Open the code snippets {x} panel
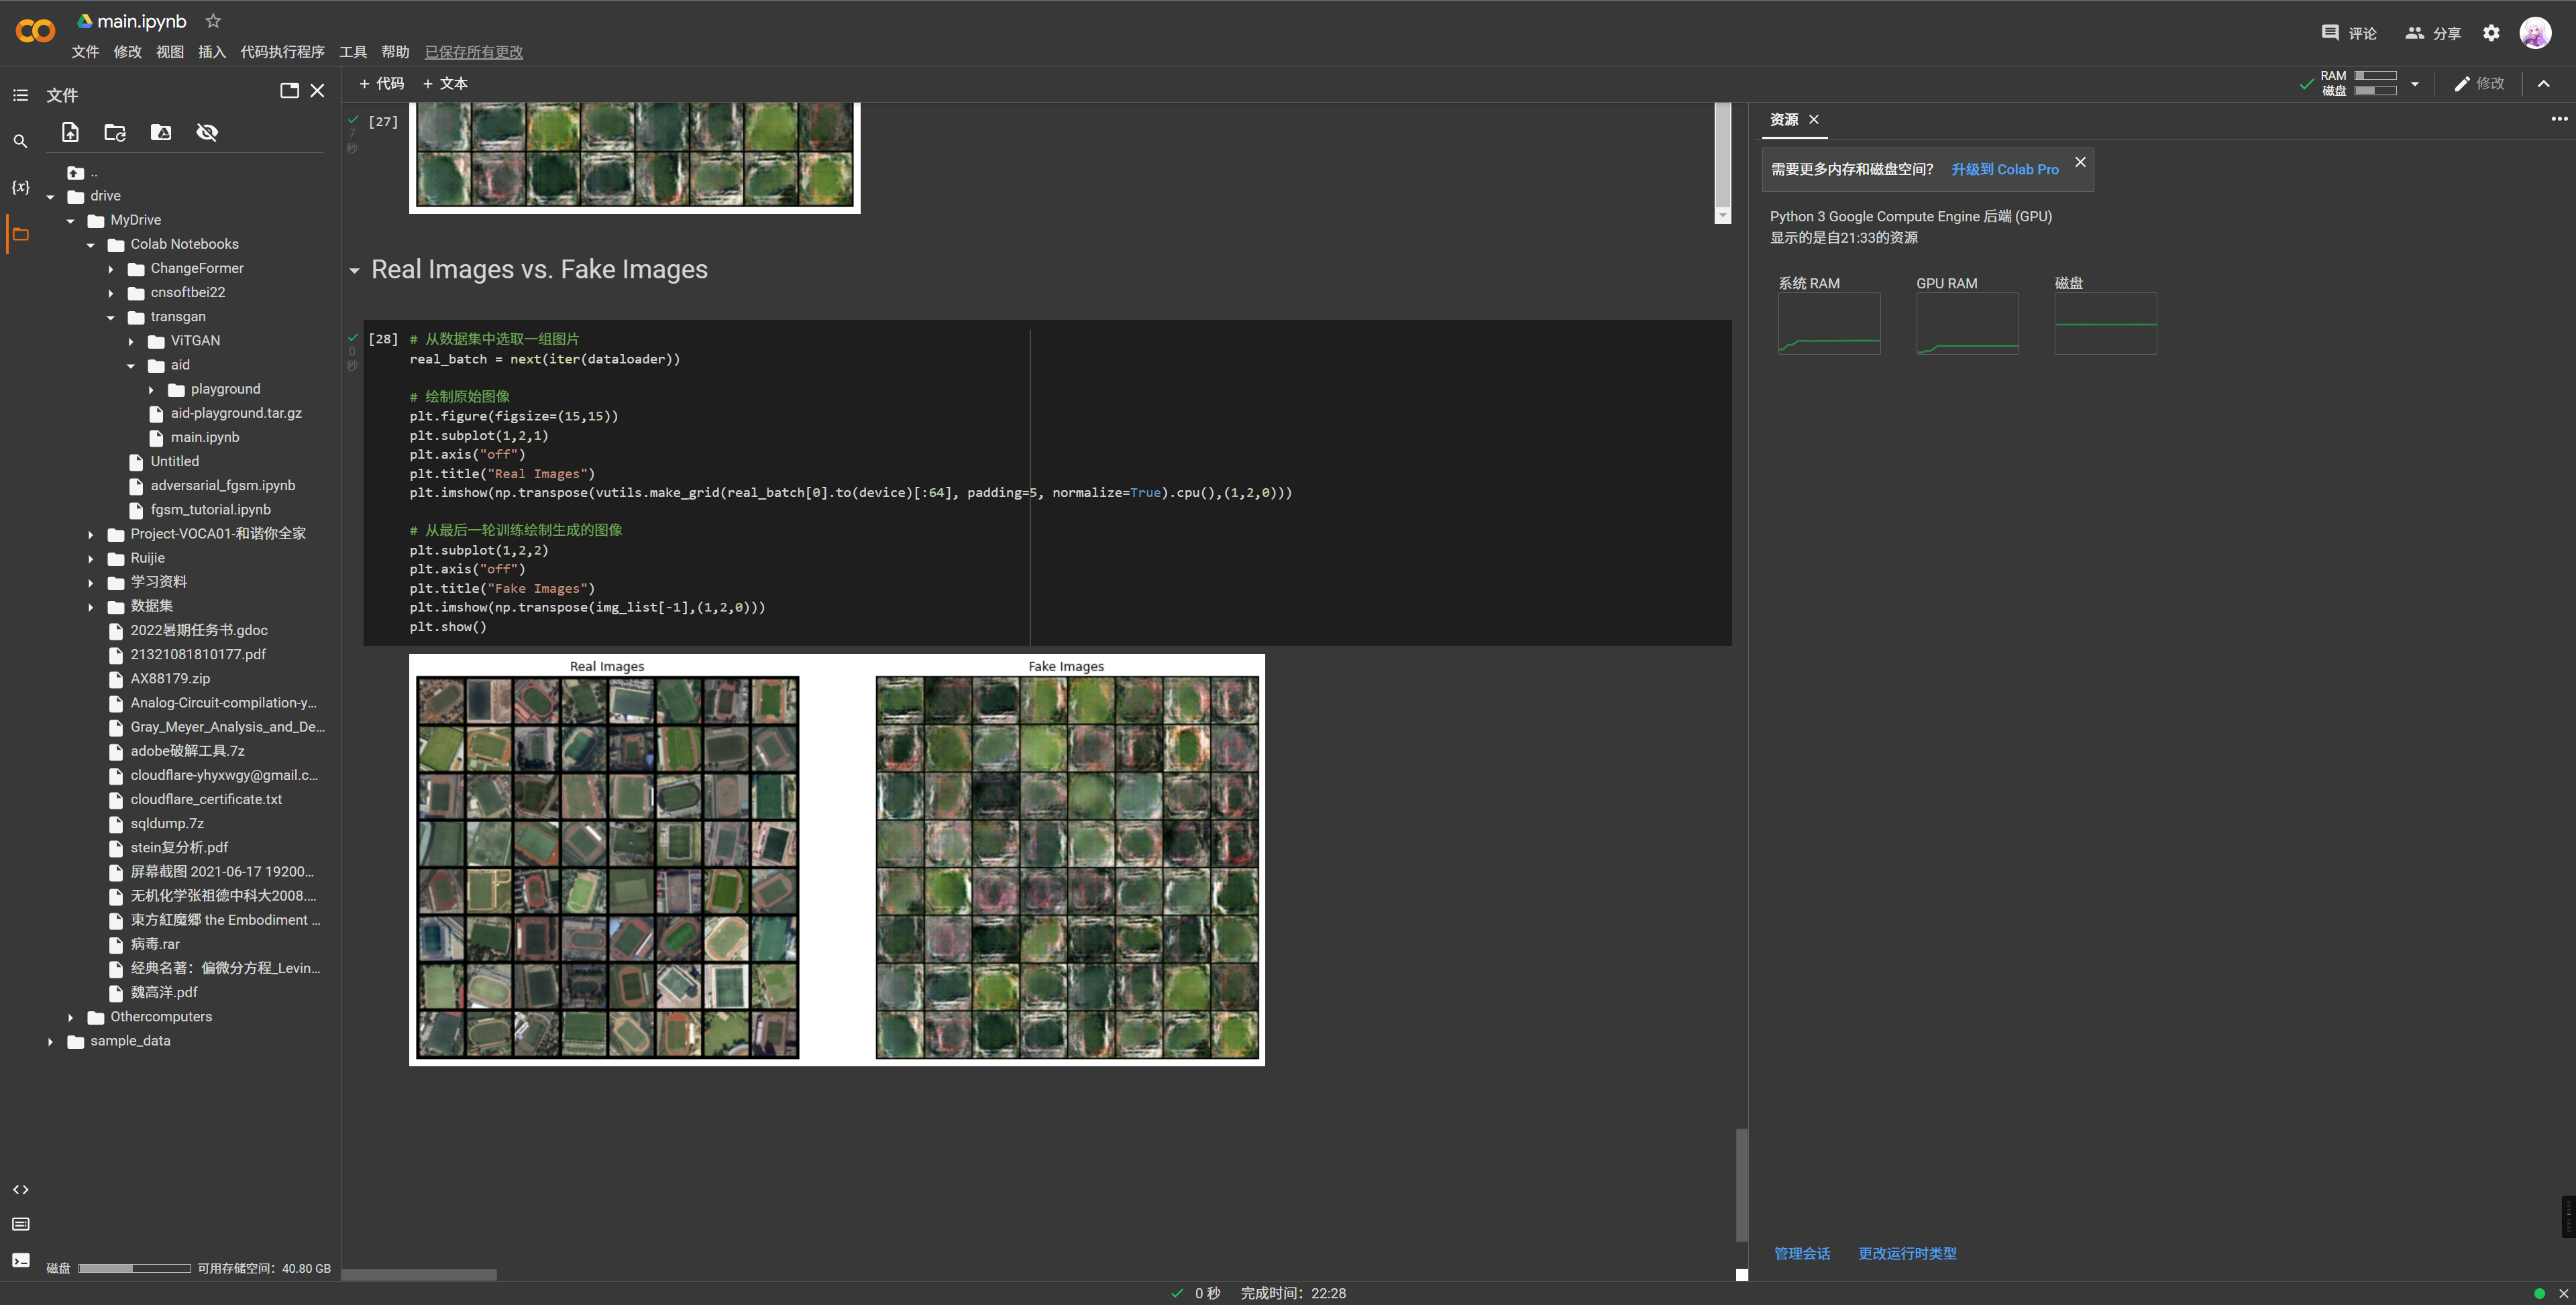 20,187
